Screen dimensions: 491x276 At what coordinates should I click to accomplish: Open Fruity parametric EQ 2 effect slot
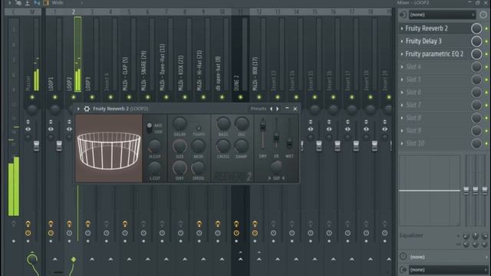pyautogui.click(x=434, y=54)
